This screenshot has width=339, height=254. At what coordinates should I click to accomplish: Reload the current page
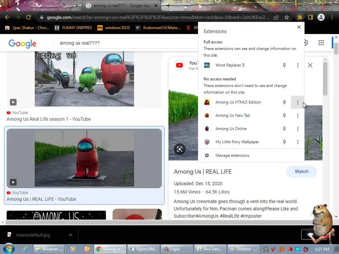tap(28, 17)
